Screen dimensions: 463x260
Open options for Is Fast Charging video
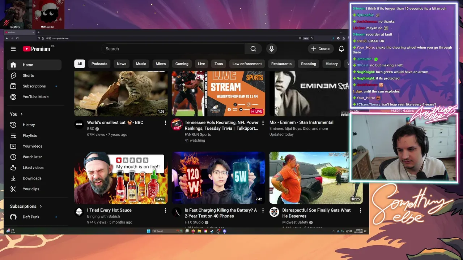263,210
